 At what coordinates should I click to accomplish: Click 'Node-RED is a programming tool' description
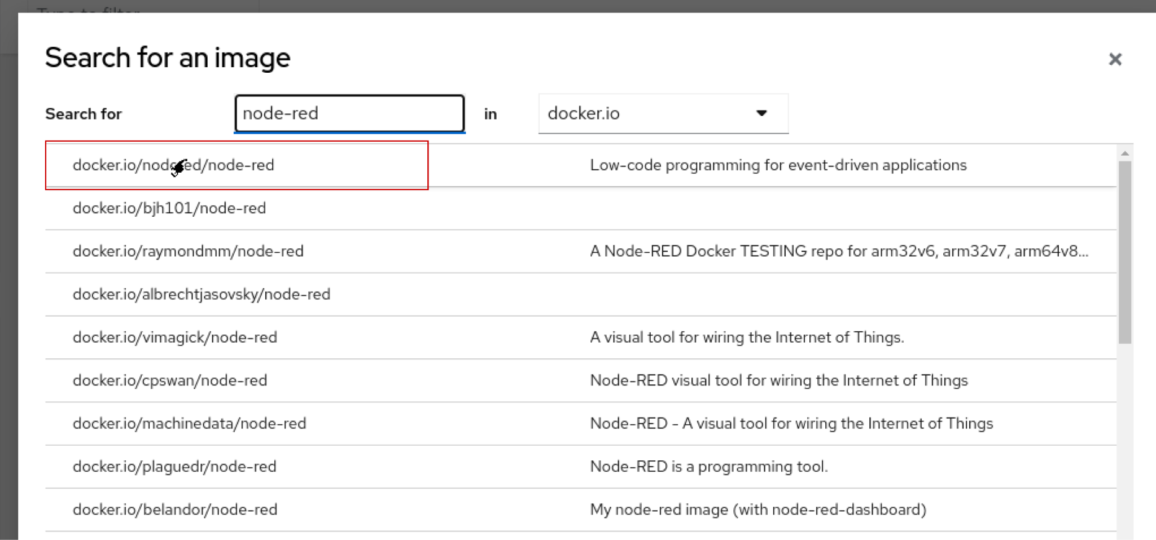coord(709,467)
